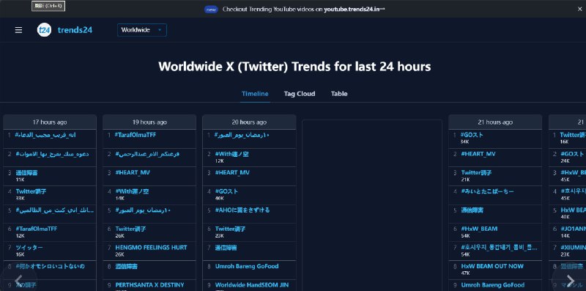Open the Worldwide location dropdown
This screenshot has width=586, height=291.
(142, 30)
